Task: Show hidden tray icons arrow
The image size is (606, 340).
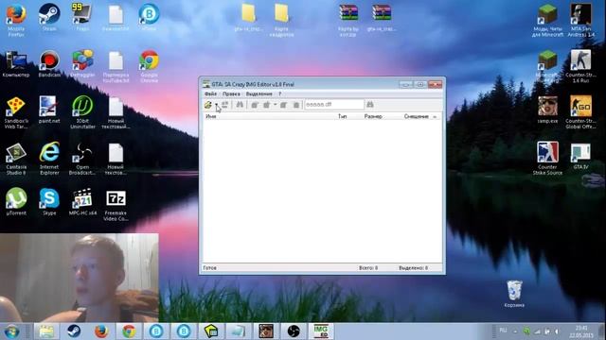Action: 515,331
